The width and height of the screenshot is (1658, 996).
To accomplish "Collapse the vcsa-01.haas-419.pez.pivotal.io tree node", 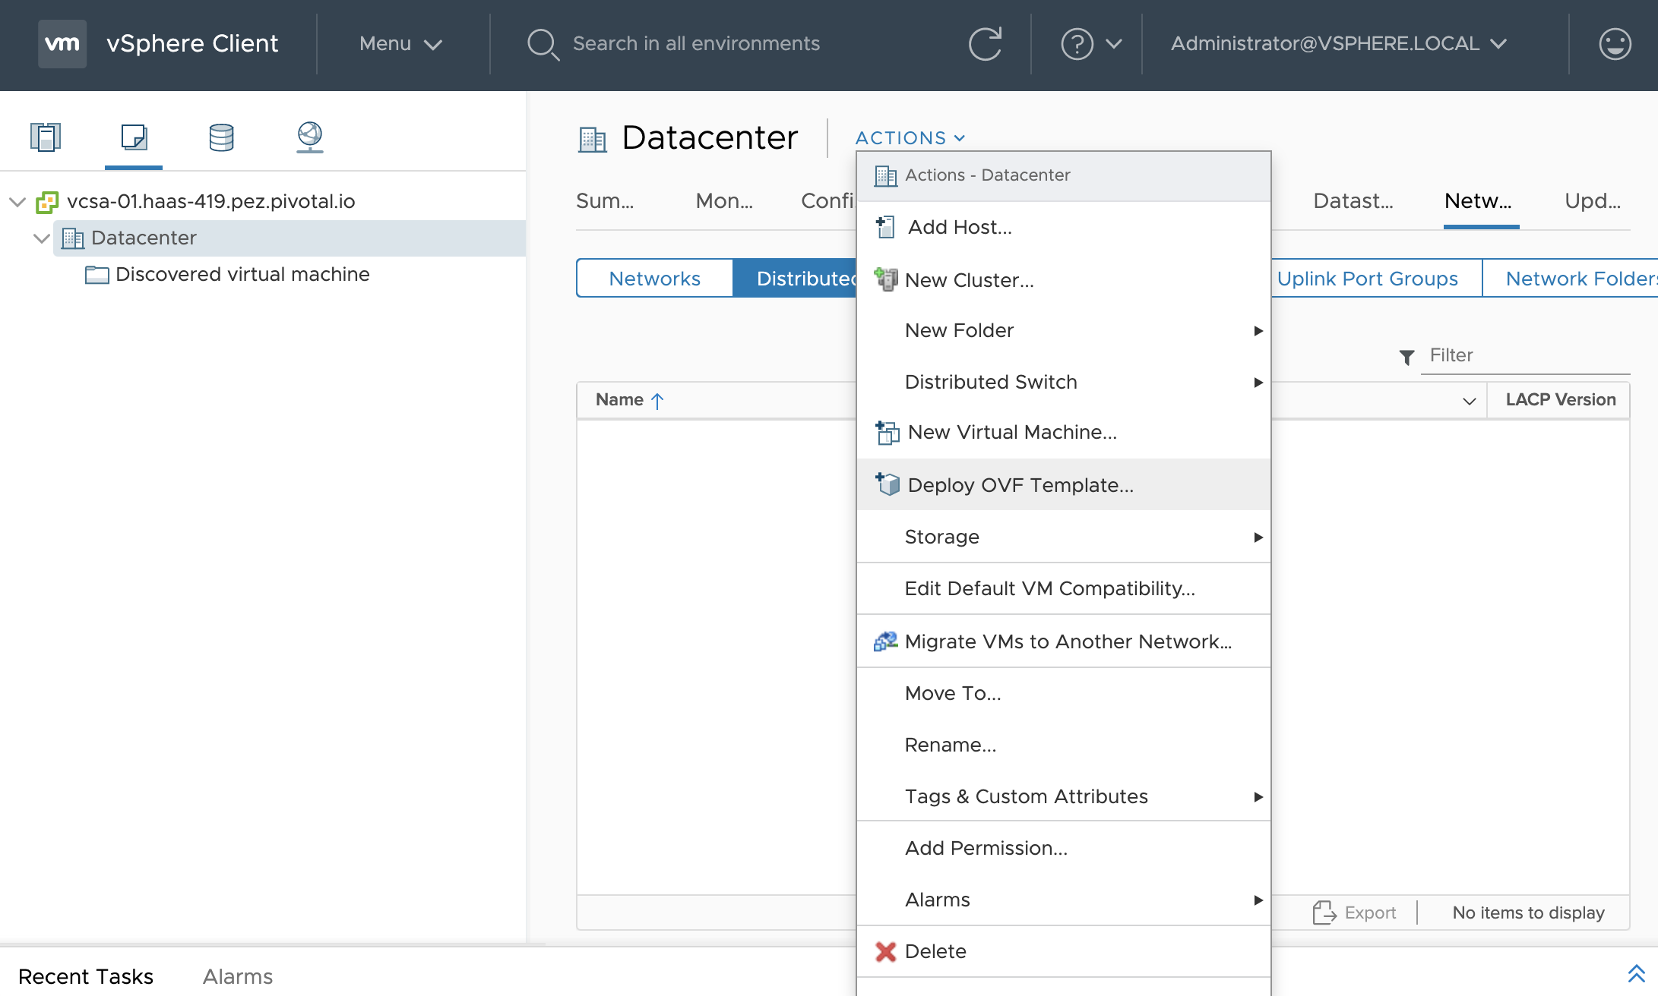I will [17, 202].
